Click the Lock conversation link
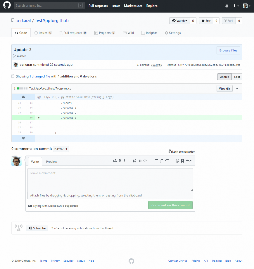254x269 pixels. point(182,152)
